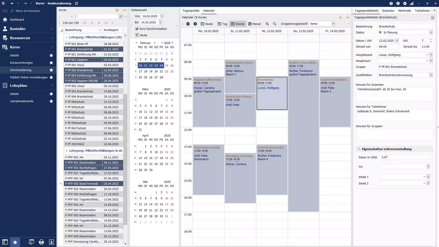Viewport: 439px width, 247px height.
Task: Toggle favorite star for Kurszuordnungen
Action: [51, 63]
